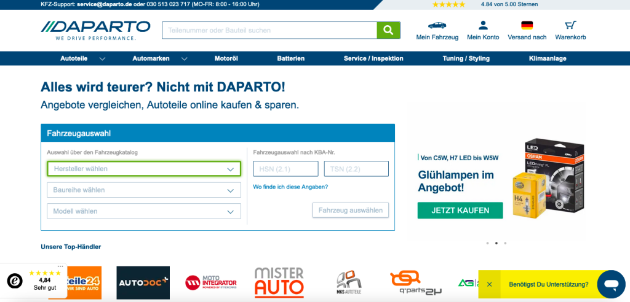The height and width of the screenshot is (302, 630).
Task: Click the 4.84 von 5.00 Sternen text
Action: coord(509,4)
